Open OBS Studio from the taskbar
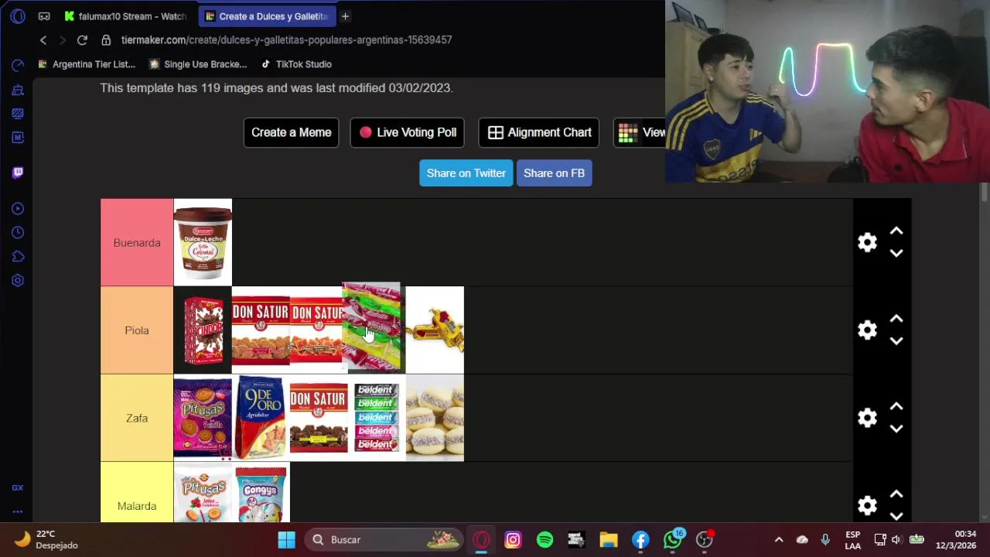Screen dimensions: 990x557 click(x=705, y=540)
